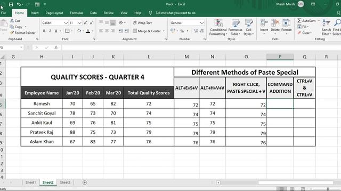This screenshot has width=341, height=191.
Task: Click the Increase Font Size icon
Action: pos(85,23)
